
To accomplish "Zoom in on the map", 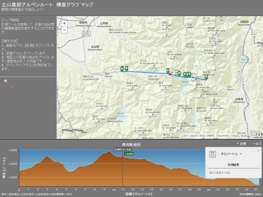I will click(64, 24).
